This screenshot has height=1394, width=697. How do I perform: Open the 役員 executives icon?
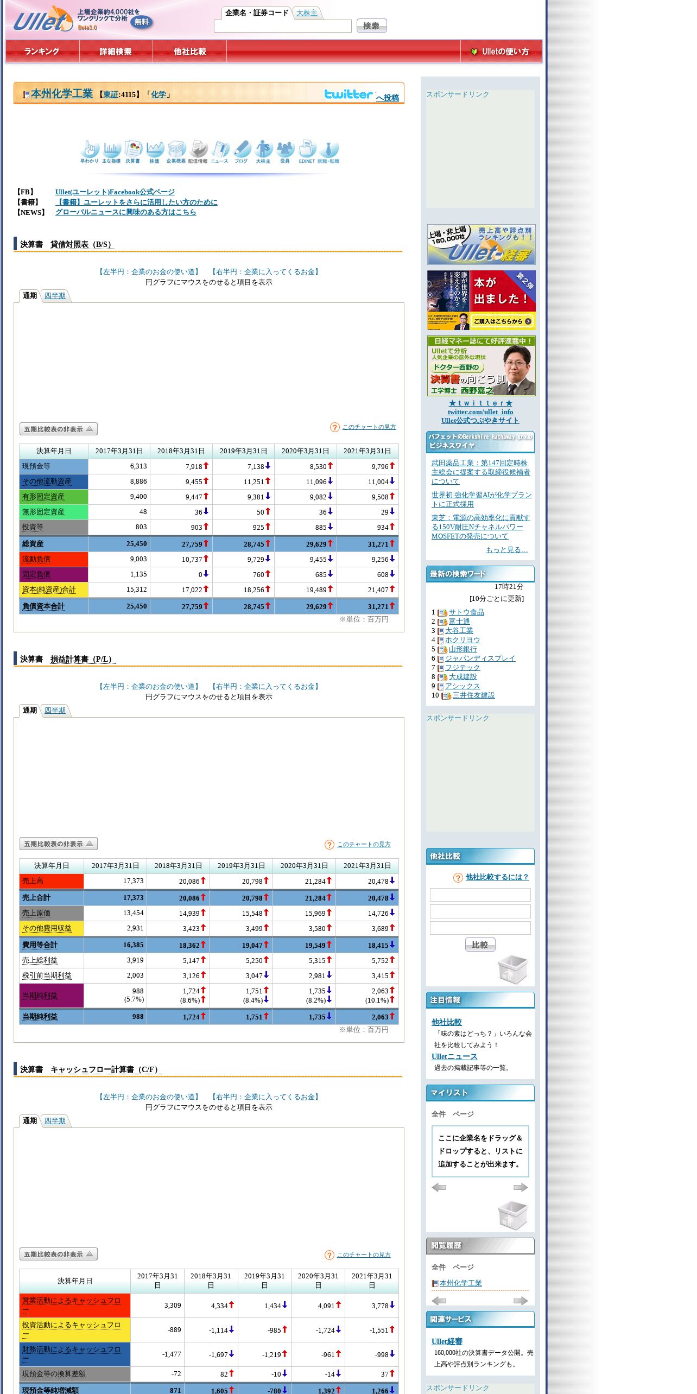(x=285, y=152)
